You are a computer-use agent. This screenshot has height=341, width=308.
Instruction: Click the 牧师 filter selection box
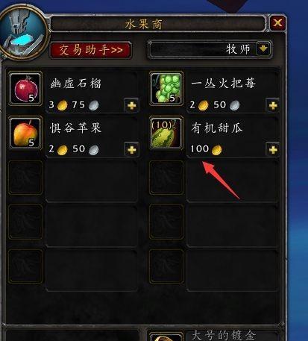pyautogui.click(x=210, y=49)
